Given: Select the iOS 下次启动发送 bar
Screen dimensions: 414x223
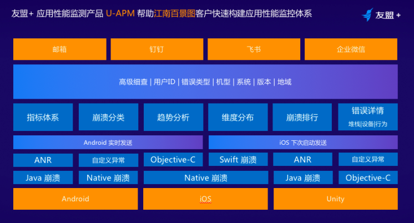Looking at the screenshot, I should click(x=303, y=143).
